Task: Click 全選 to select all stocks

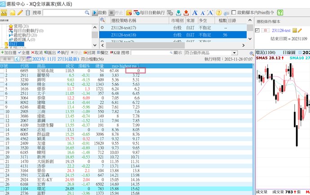Action: [x=25, y=52]
